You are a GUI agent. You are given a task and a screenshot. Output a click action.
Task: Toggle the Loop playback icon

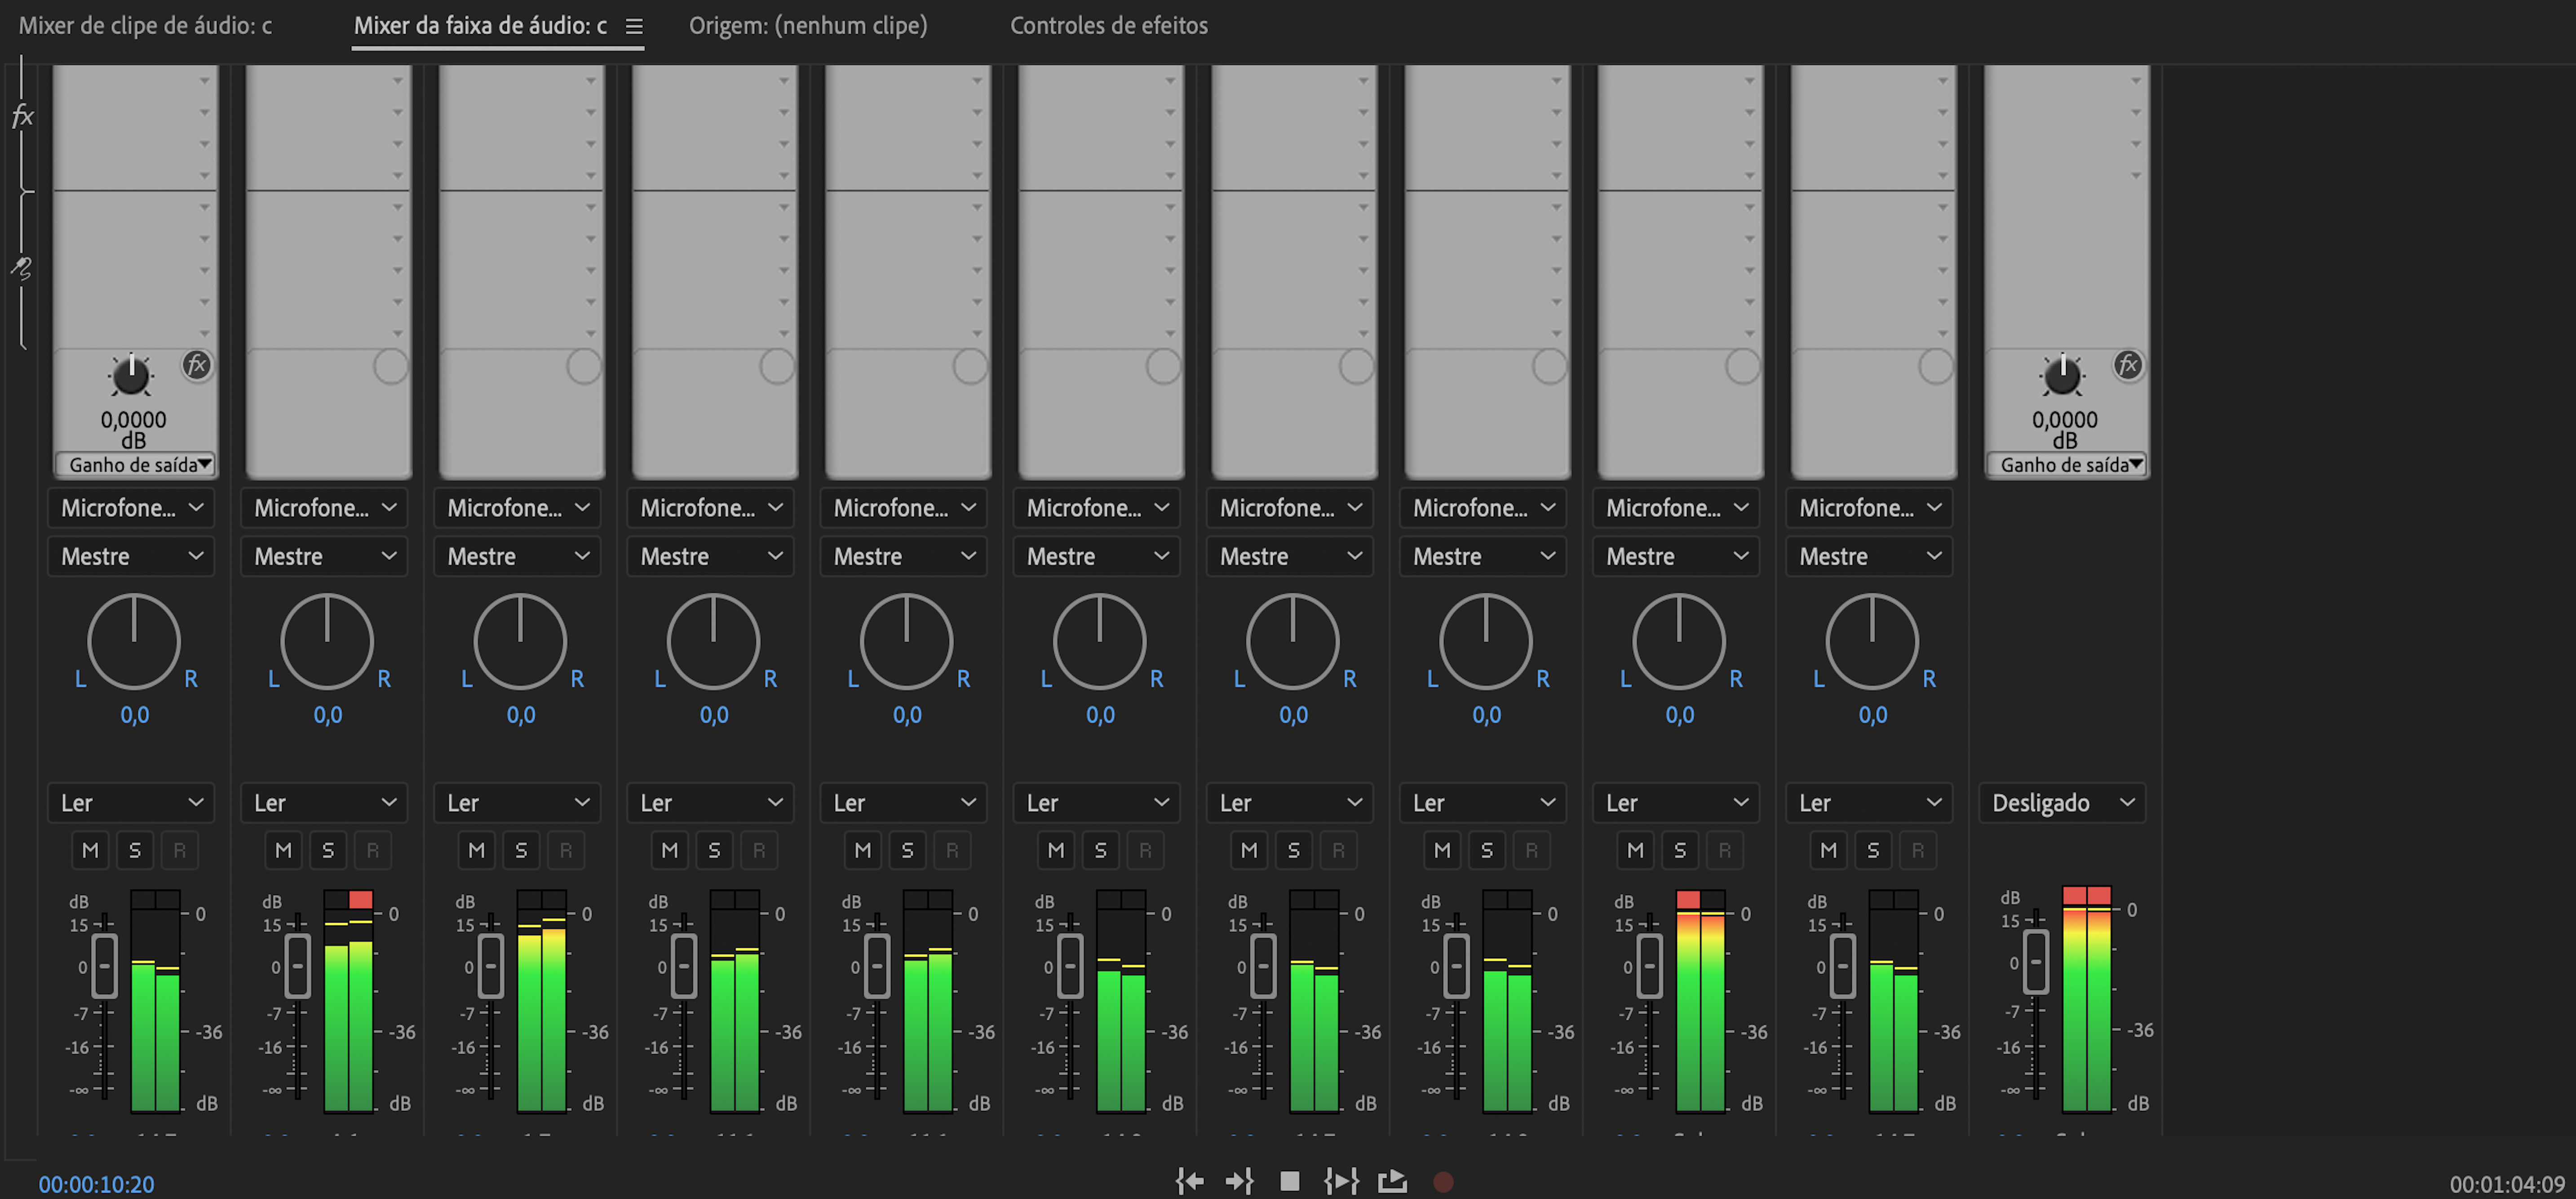click(x=1392, y=1181)
